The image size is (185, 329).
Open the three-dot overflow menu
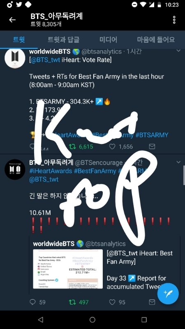point(174,20)
